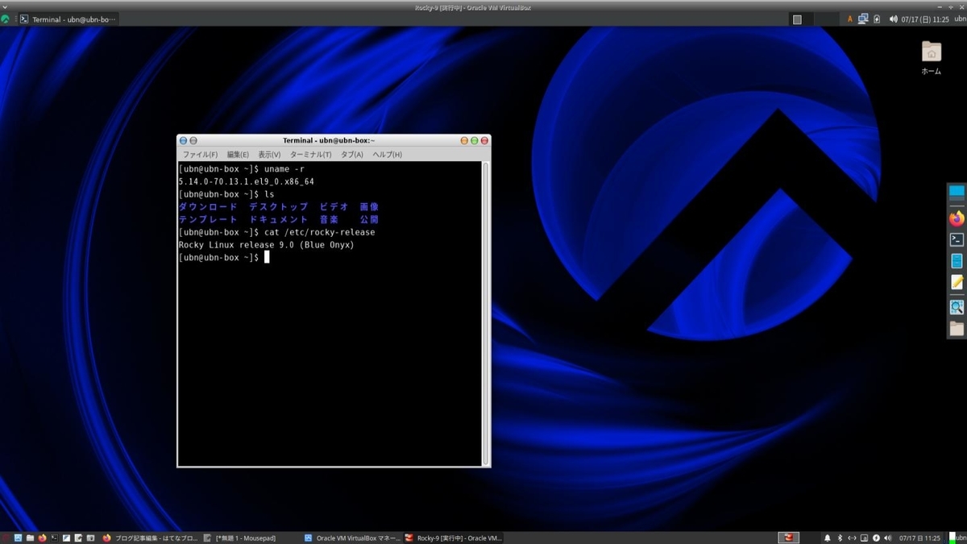967x544 pixels.
Task: Click the orange input method 'A' tray icon
Action: pos(850,19)
